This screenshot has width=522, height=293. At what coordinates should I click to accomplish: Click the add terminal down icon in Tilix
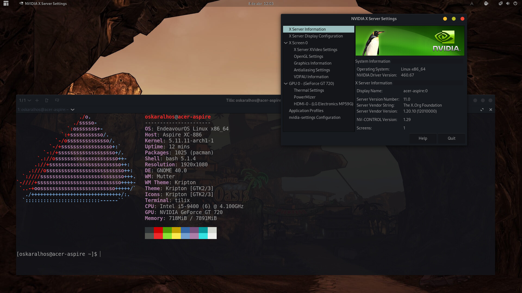57,100
